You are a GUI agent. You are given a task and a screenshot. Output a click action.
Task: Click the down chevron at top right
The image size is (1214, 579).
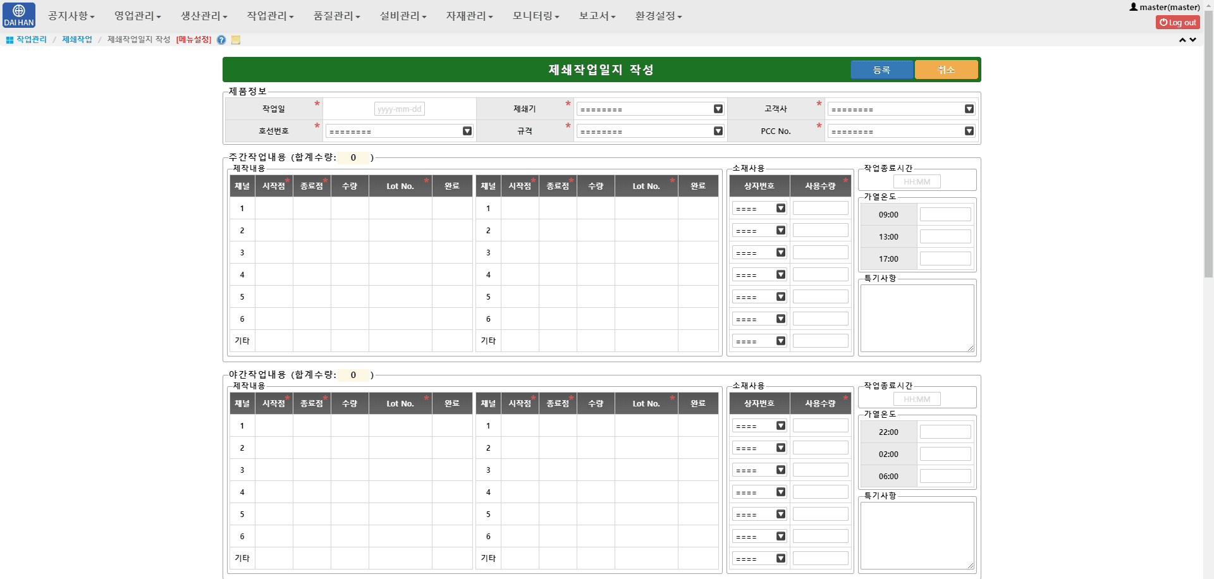1193,40
